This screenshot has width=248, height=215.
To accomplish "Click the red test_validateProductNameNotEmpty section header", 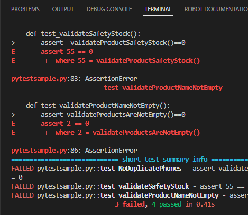I will [163, 88].
